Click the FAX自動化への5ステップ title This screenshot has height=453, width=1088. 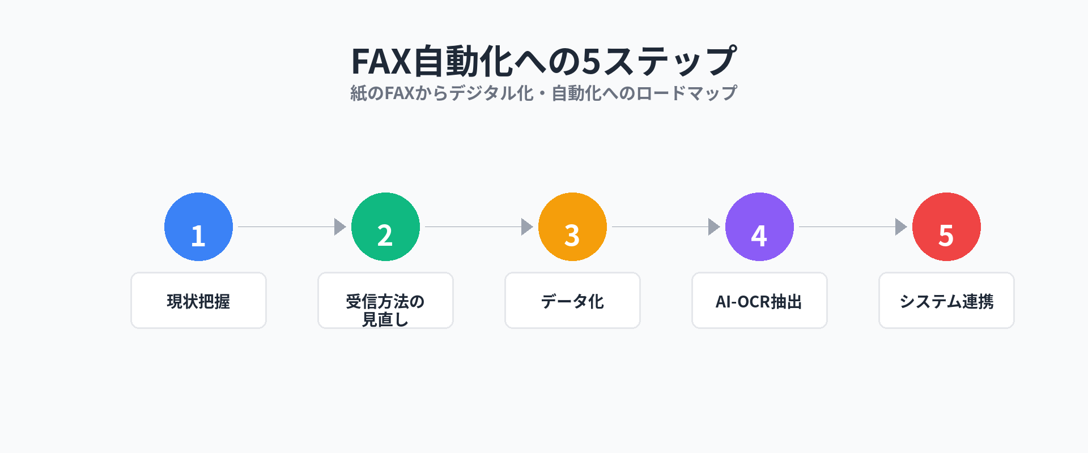[x=544, y=61]
